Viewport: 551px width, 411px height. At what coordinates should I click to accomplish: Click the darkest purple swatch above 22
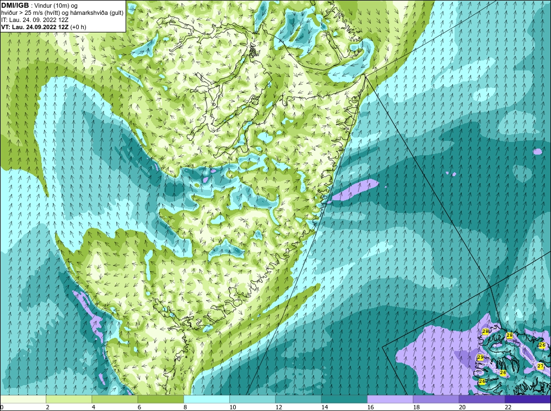click(x=527, y=399)
